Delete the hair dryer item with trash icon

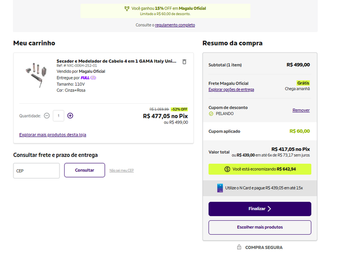pyautogui.click(x=184, y=61)
